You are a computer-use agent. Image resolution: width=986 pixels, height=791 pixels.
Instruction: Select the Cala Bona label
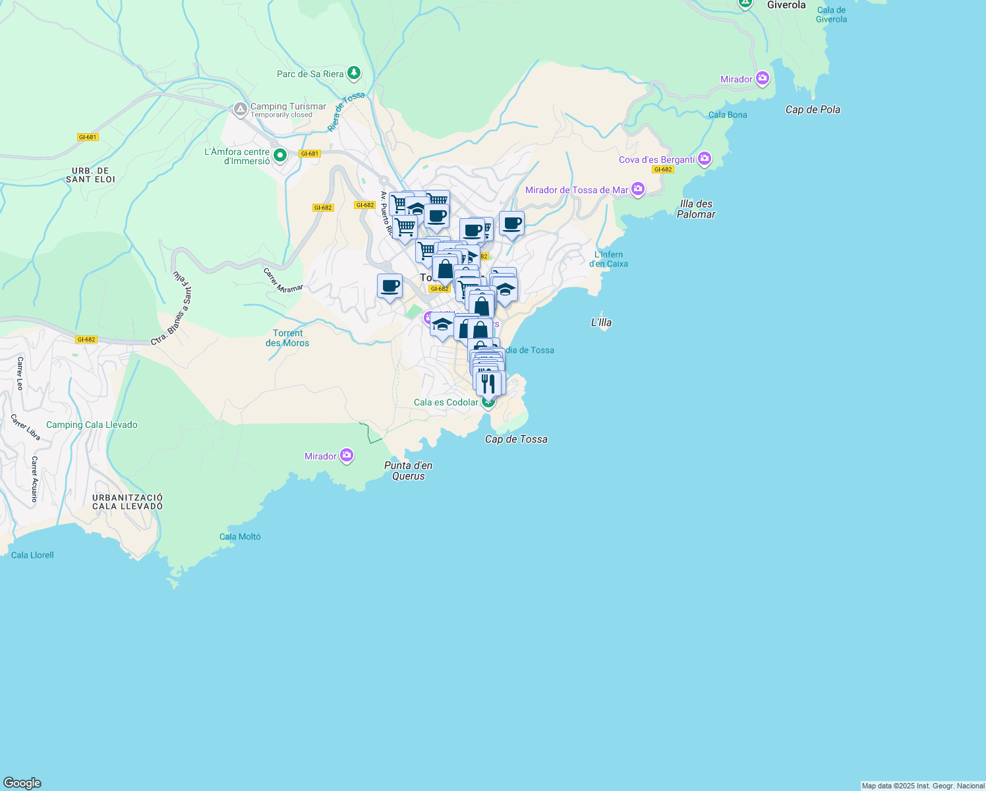(x=728, y=115)
